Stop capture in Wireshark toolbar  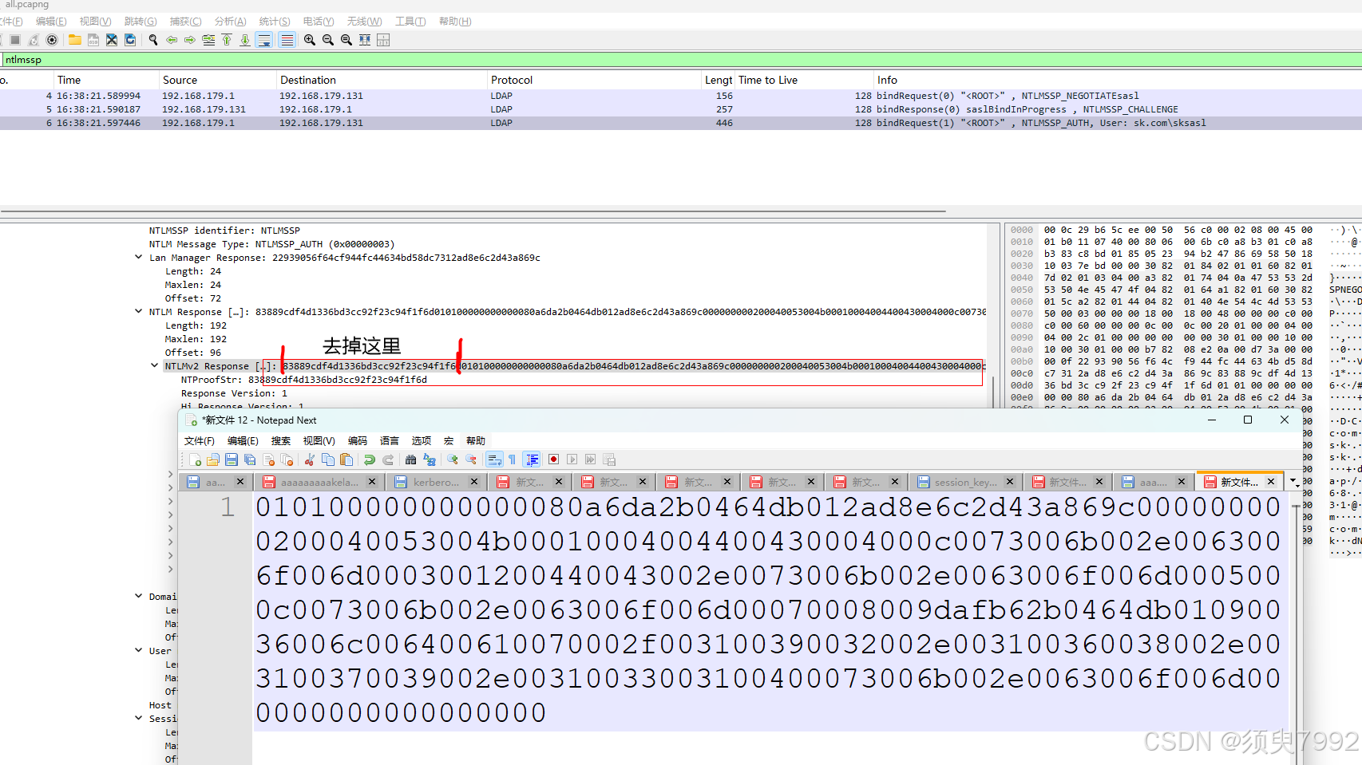[x=14, y=40]
